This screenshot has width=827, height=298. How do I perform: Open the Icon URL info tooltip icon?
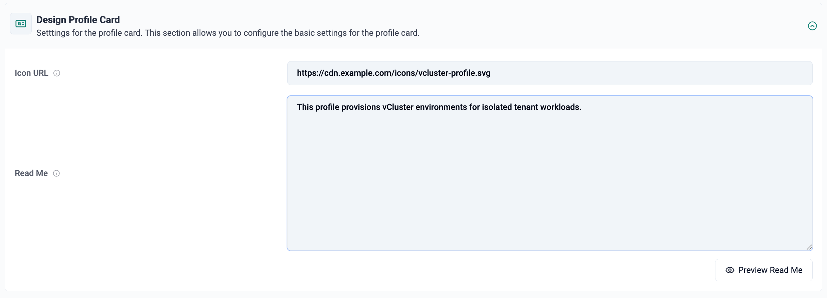57,73
